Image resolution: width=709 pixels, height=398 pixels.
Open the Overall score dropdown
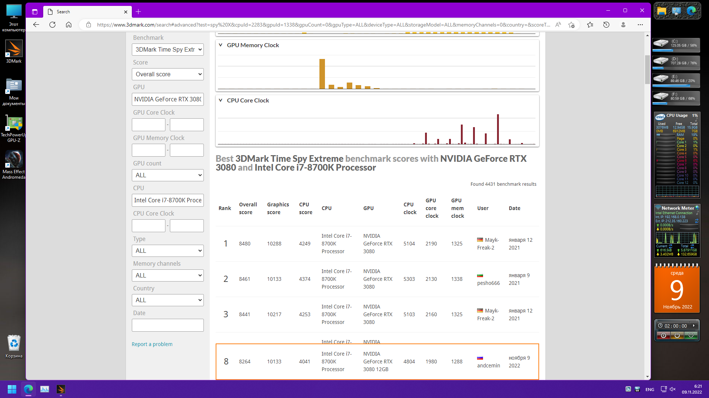point(168,74)
